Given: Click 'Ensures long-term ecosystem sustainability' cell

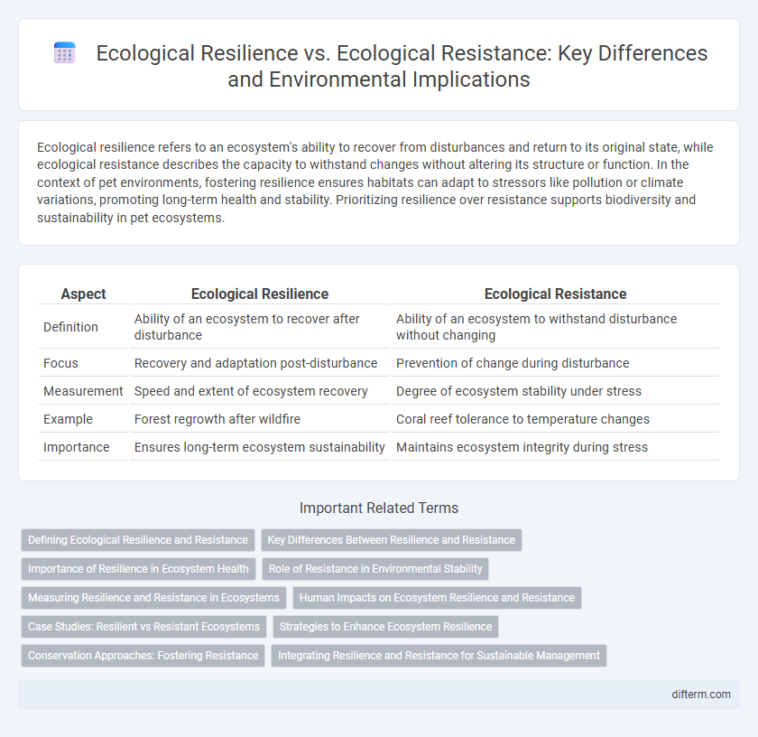Looking at the screenshot, I should point(260,447).
